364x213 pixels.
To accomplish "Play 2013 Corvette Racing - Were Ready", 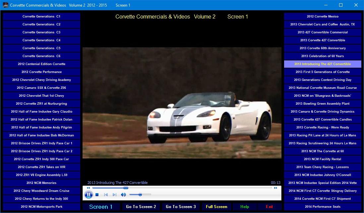I will pyautogui.click(x=323, y=127).
